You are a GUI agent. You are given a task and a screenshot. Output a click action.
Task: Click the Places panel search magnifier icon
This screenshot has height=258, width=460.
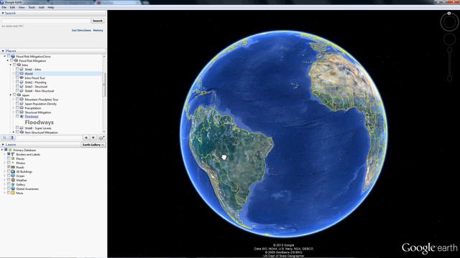[4, 138]
